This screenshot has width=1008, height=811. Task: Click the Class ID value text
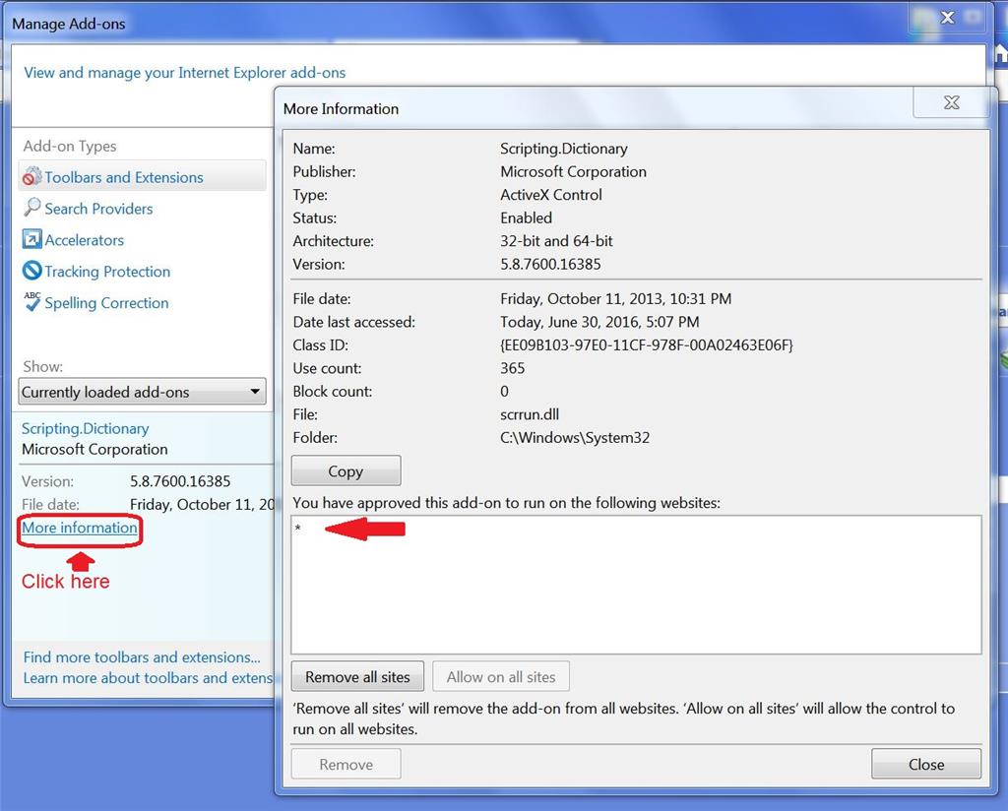click(x=647, y=345)
